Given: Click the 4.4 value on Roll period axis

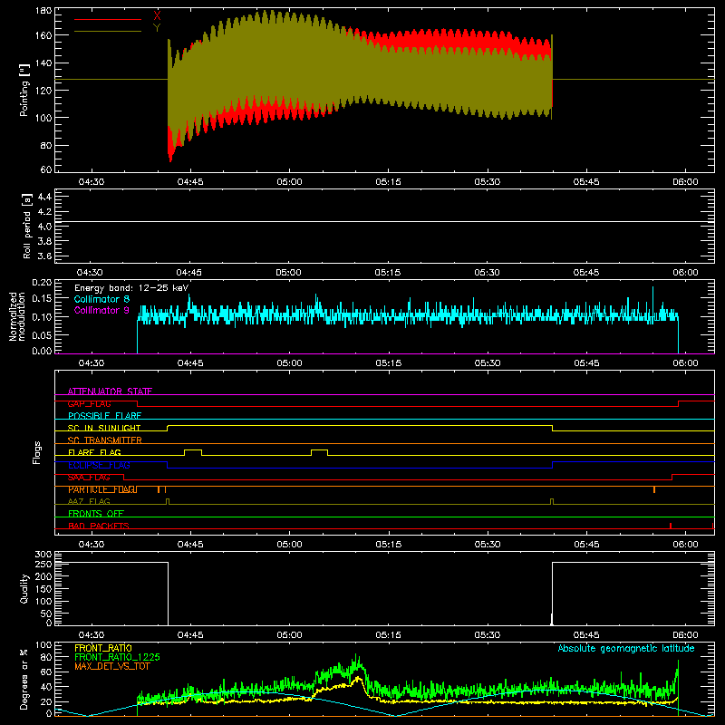Looking at the screenshot, I should click(44, 197).
